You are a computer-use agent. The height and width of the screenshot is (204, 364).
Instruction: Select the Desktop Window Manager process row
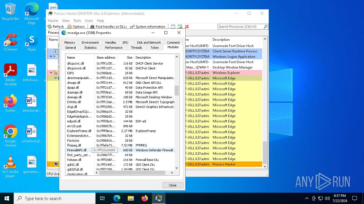pos(154,67)
